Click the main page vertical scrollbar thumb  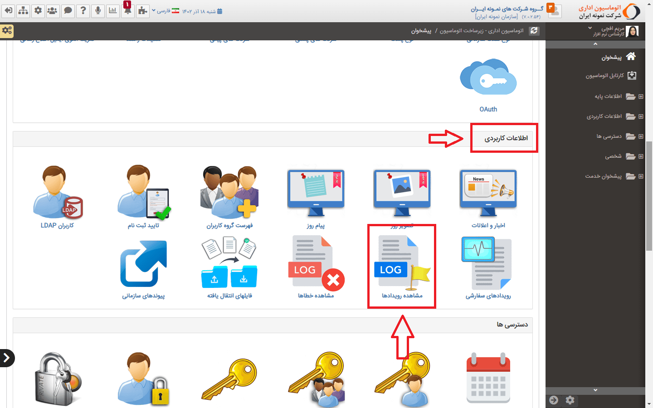[x=649, y=195]
